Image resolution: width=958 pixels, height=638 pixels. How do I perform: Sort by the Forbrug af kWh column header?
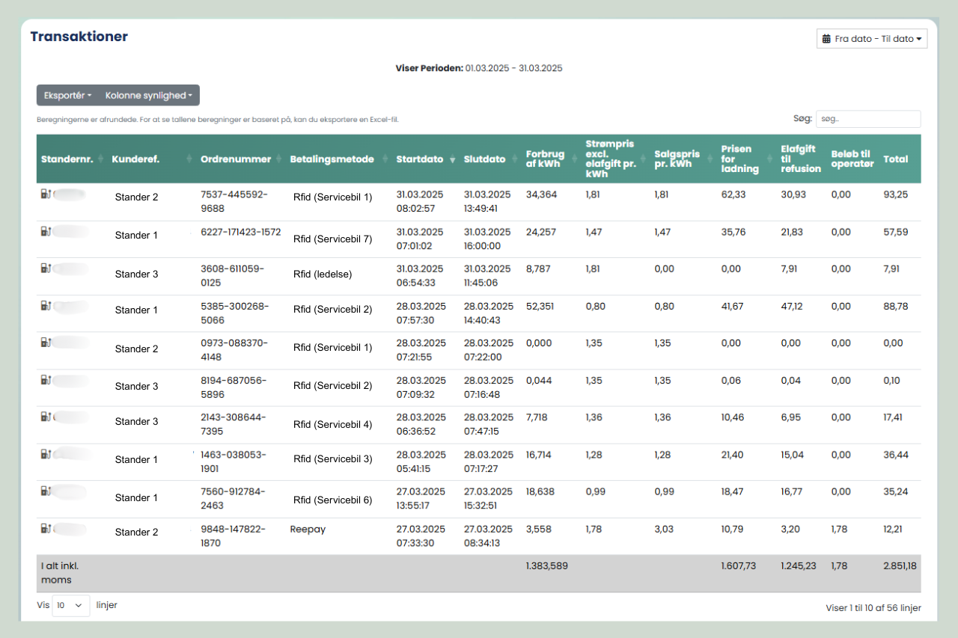tap(551, 159)
